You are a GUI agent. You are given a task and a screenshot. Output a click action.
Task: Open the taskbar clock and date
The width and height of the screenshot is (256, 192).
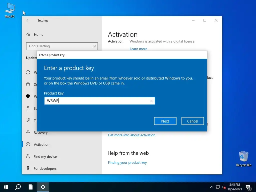pyautogui.click(x=235, y=187)
